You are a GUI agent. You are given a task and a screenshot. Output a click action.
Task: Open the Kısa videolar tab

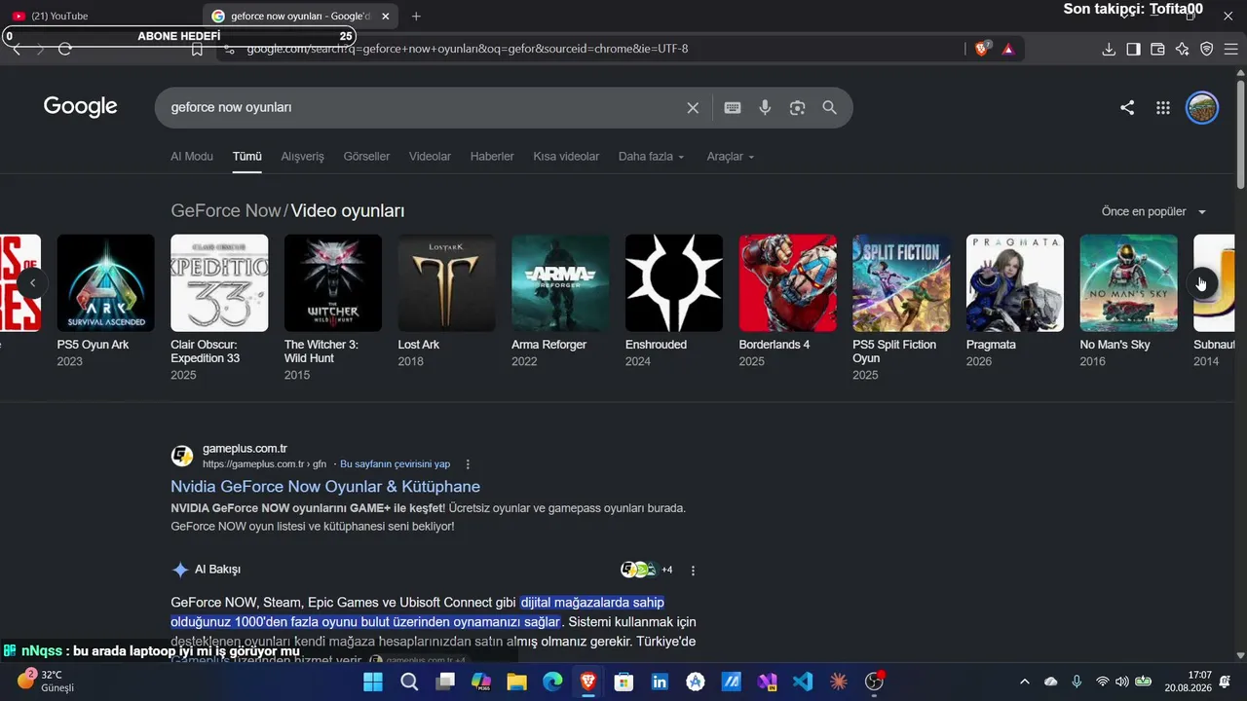coord(566,157)
